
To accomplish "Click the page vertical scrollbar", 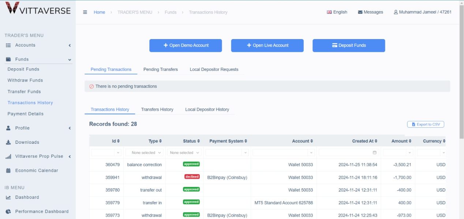I will pos(461,73).
